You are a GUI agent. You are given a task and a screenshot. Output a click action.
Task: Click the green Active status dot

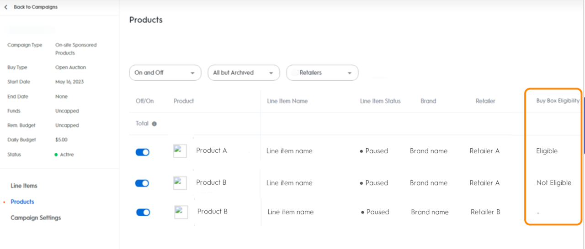[x=56, y=155]
